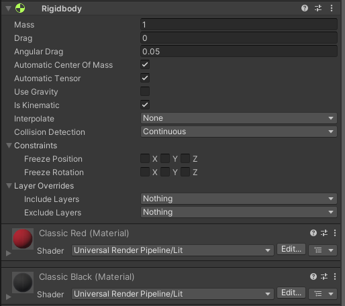Toggle Freeze Rotation X checkbox

point(145,172)
